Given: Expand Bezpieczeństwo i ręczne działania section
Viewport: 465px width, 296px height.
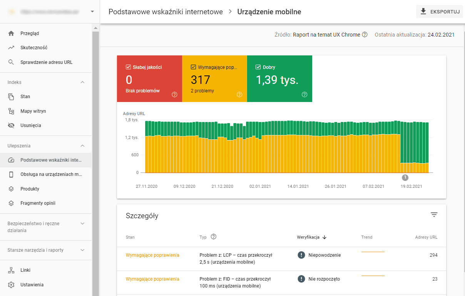Looking at the screenshot, I should 82,223.
